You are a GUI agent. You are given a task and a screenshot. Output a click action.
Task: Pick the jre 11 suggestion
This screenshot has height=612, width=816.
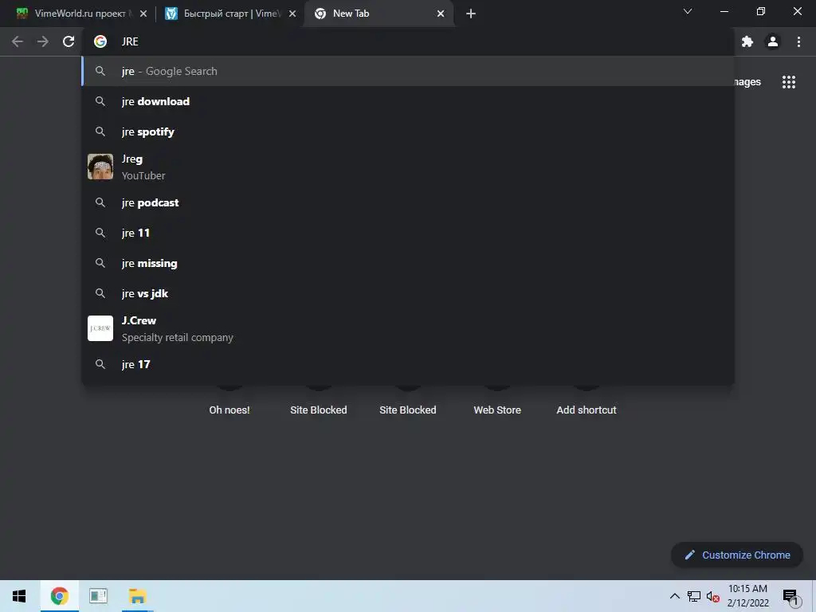point(409,233)
